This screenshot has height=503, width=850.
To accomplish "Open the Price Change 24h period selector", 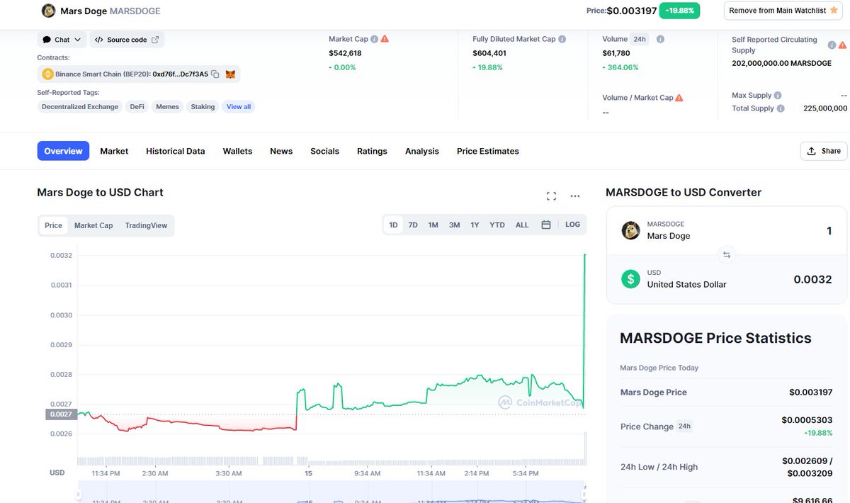I will (x=684, y=426).
